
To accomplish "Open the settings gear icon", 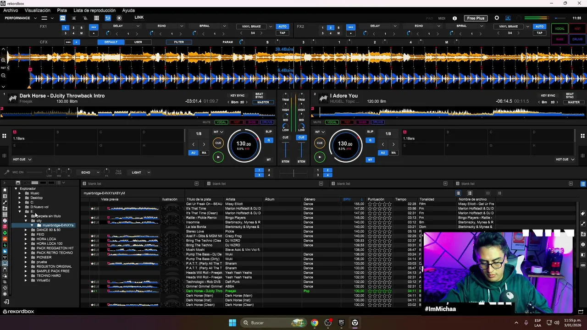I will click(497, 18).
